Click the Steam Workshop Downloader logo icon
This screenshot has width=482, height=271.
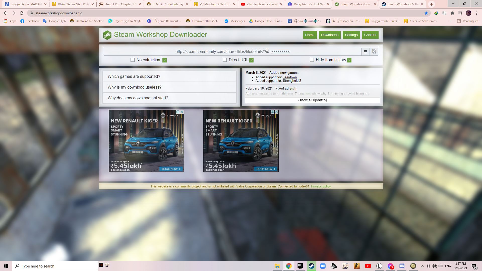pos(107,35)
